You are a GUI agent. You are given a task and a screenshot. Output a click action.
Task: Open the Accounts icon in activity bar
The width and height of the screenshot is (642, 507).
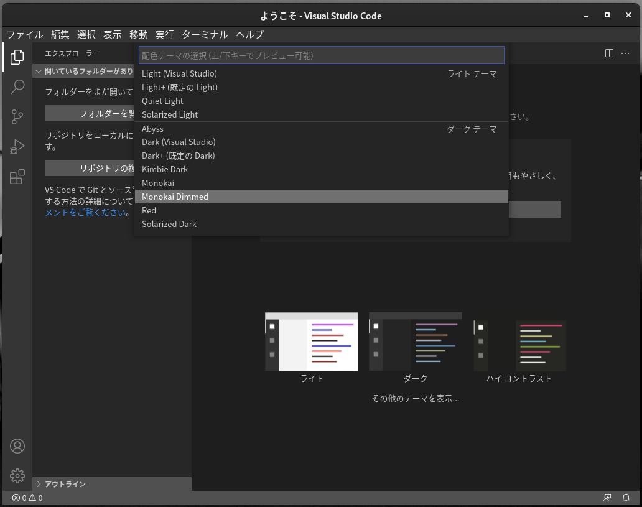17,446
